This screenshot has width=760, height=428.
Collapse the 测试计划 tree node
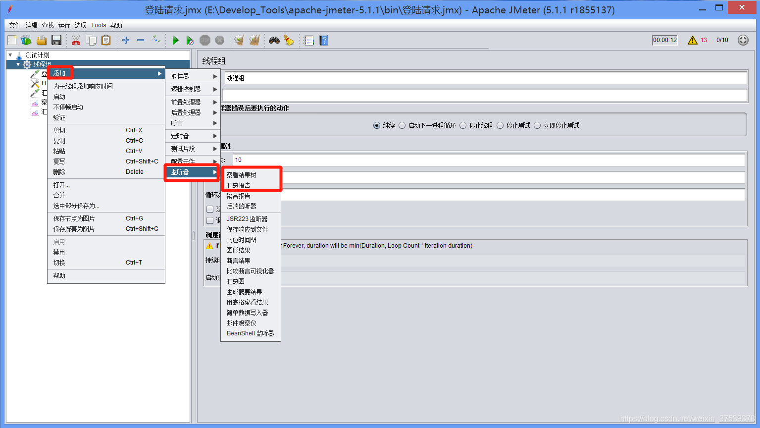point(10,55)
